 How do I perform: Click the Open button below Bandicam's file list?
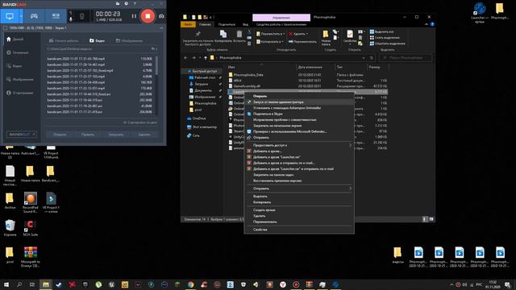click(x=60, y=135)
